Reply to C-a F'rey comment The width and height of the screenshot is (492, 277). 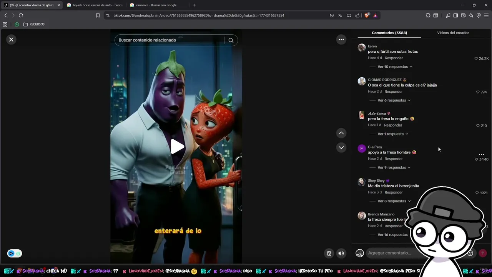(394, 159)
